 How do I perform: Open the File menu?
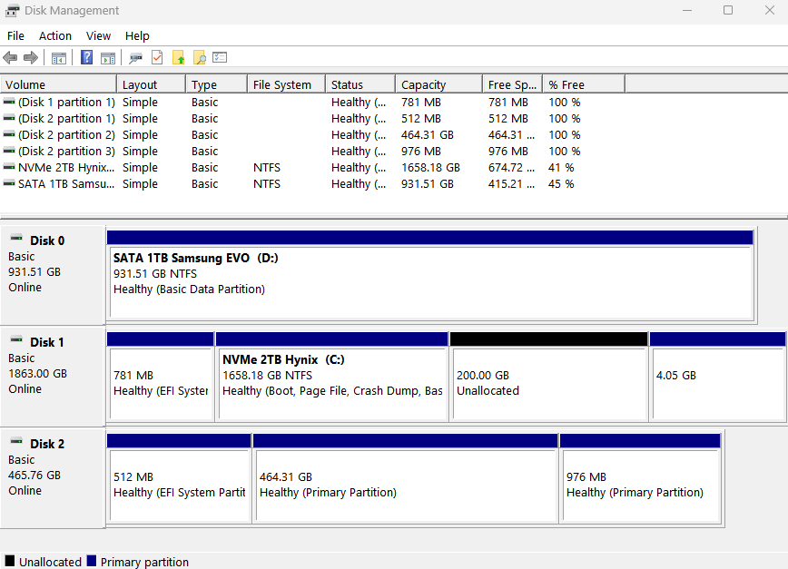(15, 35)
